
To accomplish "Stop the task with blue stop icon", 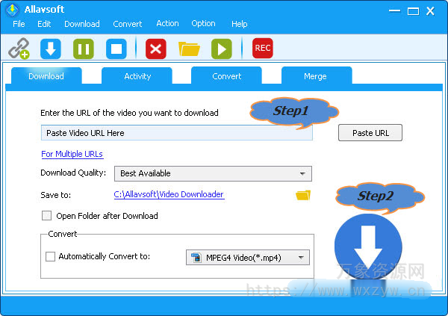I will pos(116,49).
